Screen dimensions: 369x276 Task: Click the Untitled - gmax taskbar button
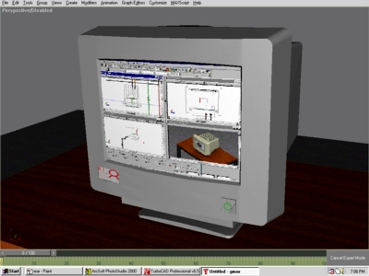coord(230,271)
